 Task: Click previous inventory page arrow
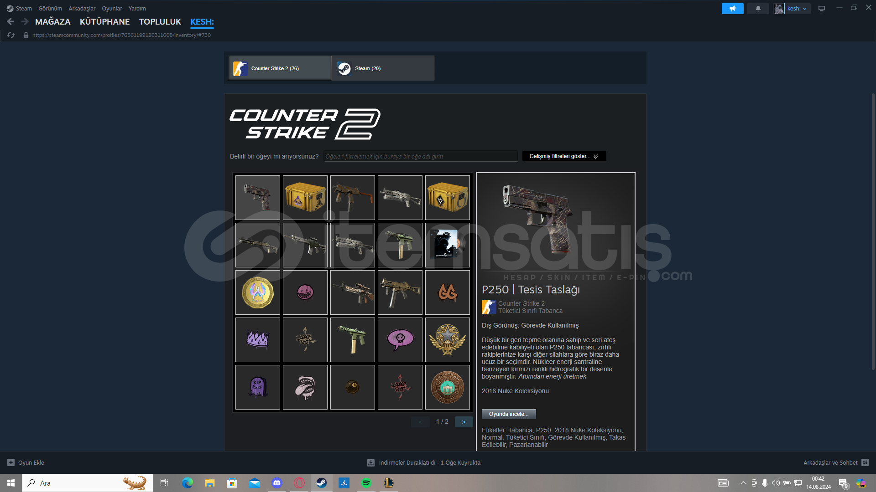pos(420,422)
